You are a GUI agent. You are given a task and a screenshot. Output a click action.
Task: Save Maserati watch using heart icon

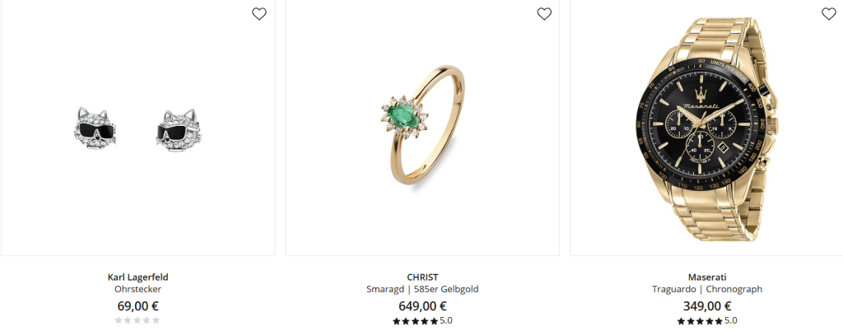(x=829, y=14)
